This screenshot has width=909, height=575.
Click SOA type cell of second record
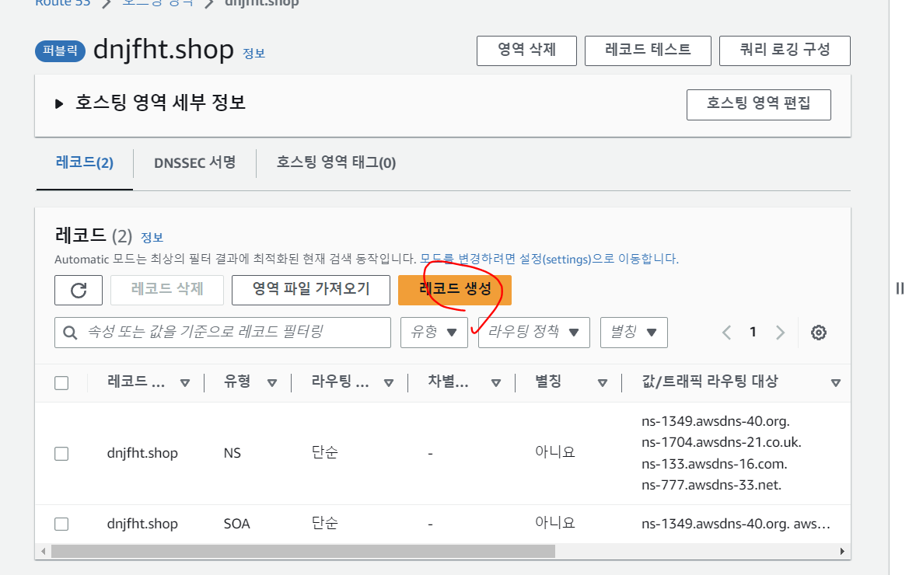237,524
